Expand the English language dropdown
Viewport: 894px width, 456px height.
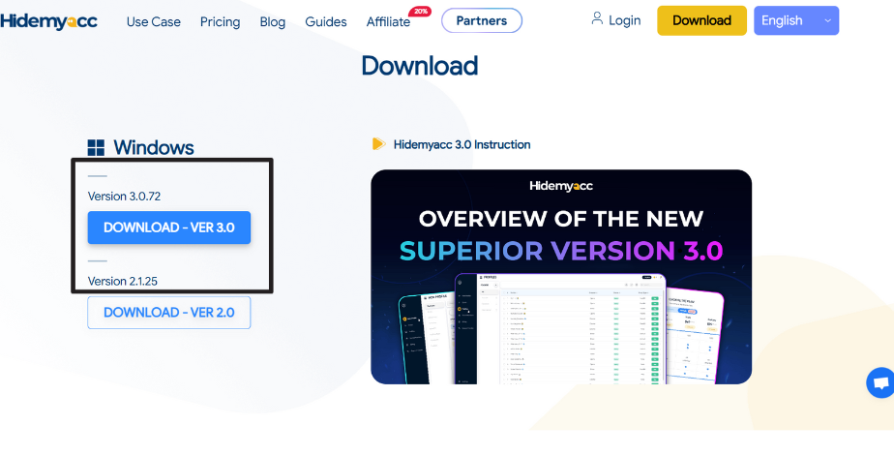coord(796,20)
